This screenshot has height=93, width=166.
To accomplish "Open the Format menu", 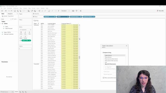I will tap(33, 8).
